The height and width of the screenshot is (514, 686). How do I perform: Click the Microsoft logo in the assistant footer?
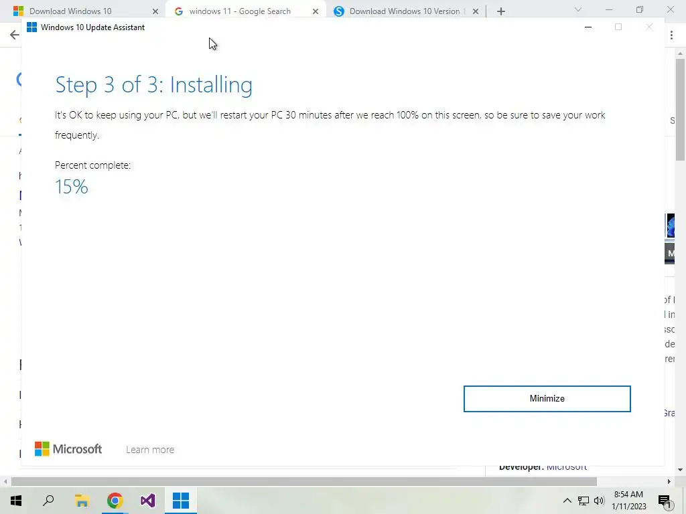point(68,449)
